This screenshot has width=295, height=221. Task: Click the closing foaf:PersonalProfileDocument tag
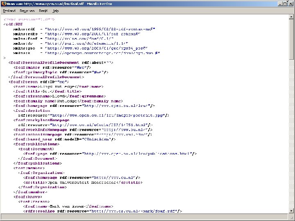click(46, 77)
